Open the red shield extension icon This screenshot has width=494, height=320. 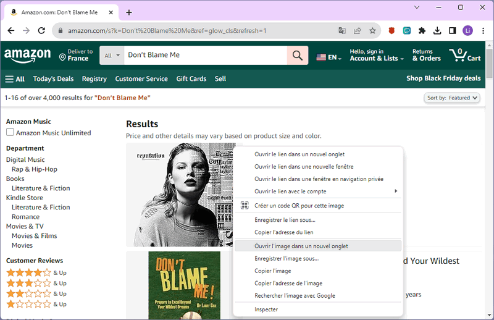coord(391,31)
